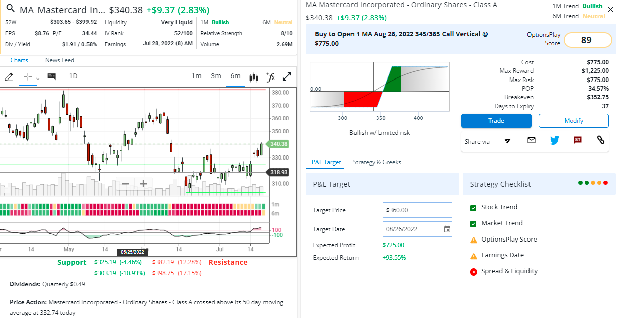The image size is (617, 318).
Task: Open the candlestick chart type selector
Action: (254, 77)
